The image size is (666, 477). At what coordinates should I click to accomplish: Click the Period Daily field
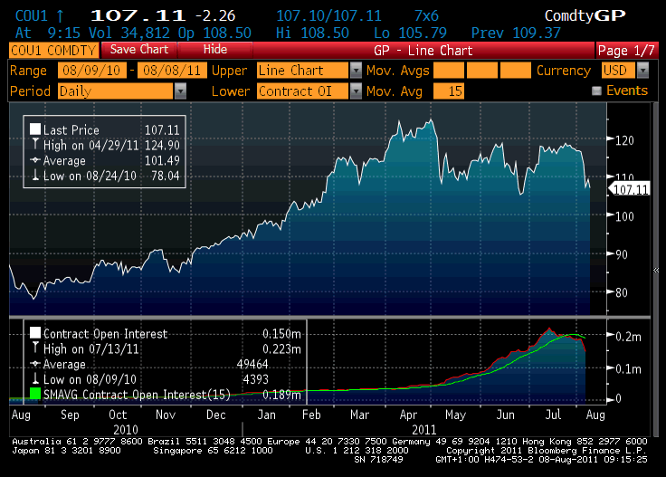pos(116,91)
